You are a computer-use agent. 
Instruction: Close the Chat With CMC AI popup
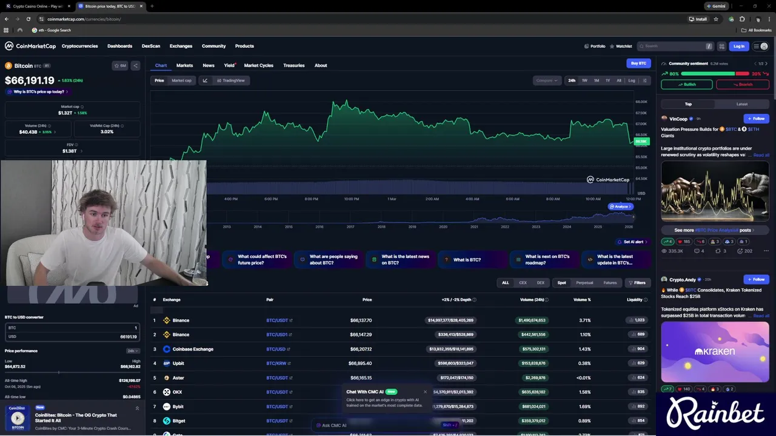425,392
